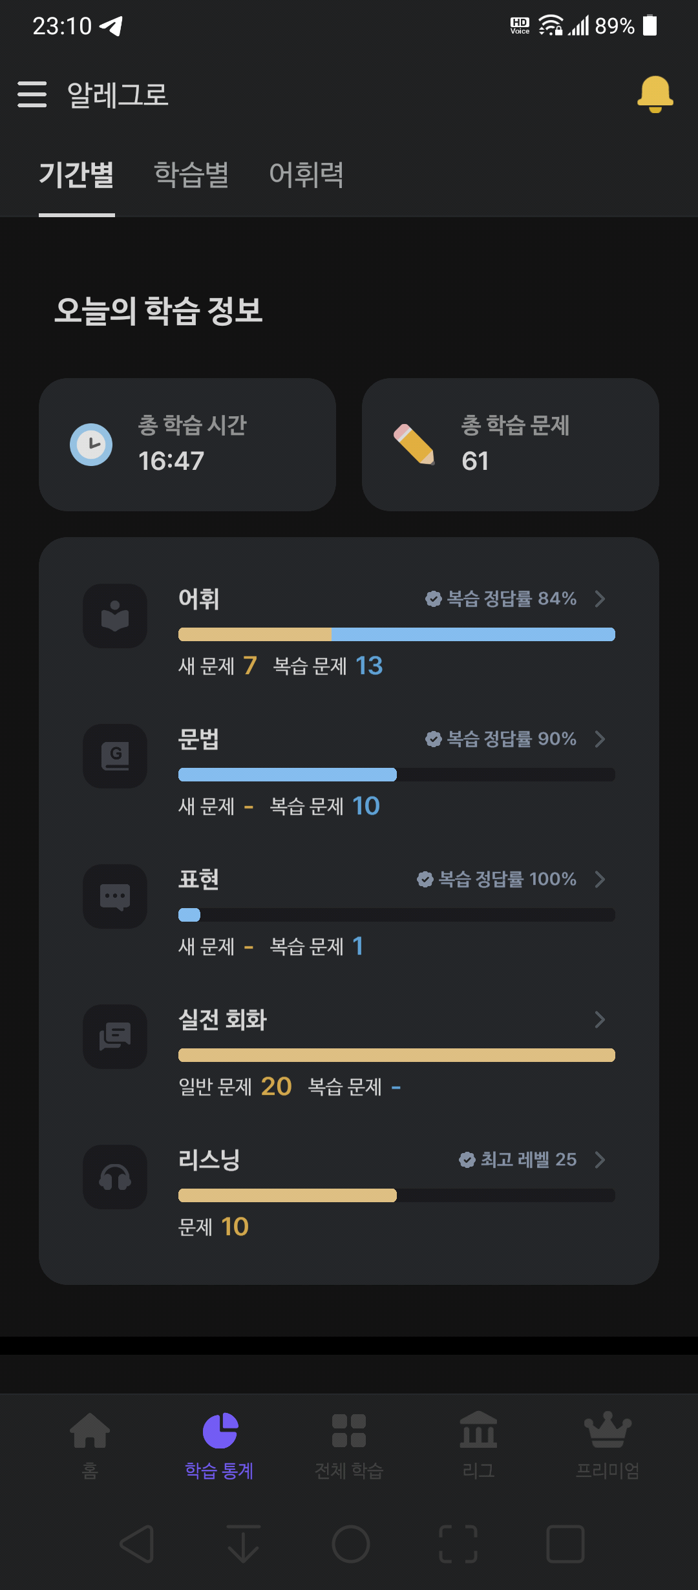Open the hamburger menu
The width and height of the screenshot is (698, 1590).
click(32, 94)
